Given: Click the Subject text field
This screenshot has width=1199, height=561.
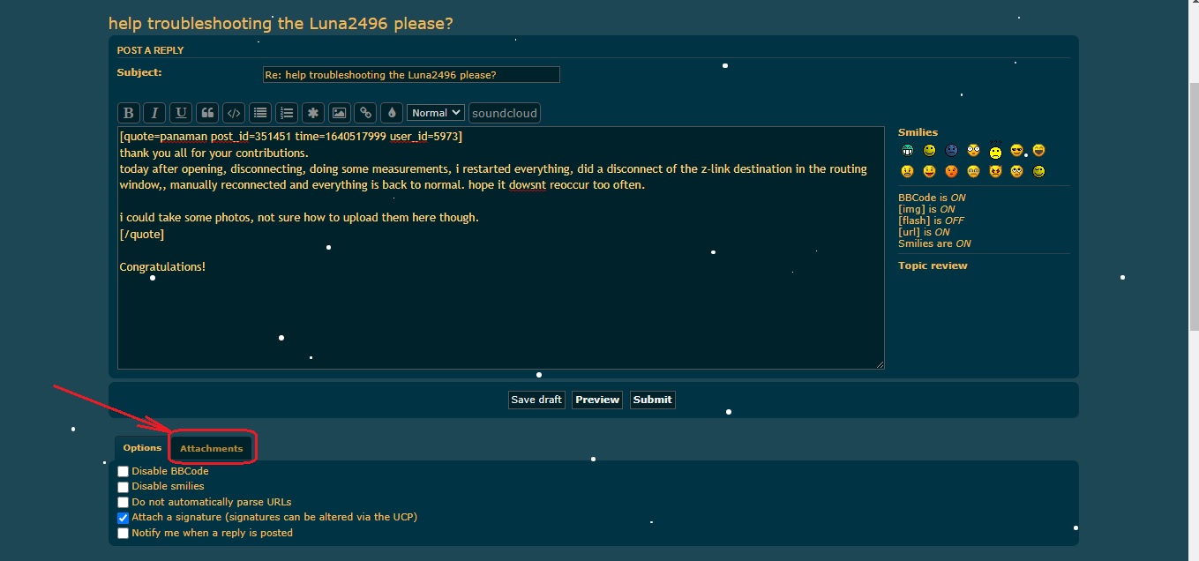Looking at the screenshot, I should click(x=411, y=75).
